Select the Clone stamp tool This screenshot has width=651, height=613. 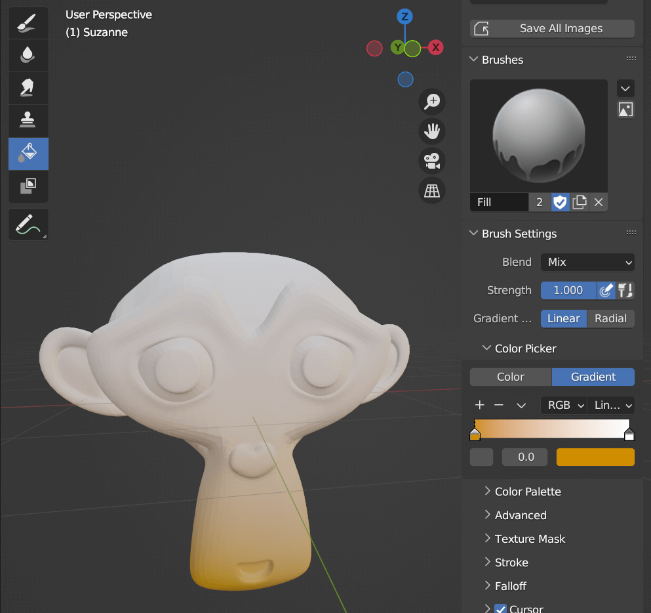click(x=28, y=121)
